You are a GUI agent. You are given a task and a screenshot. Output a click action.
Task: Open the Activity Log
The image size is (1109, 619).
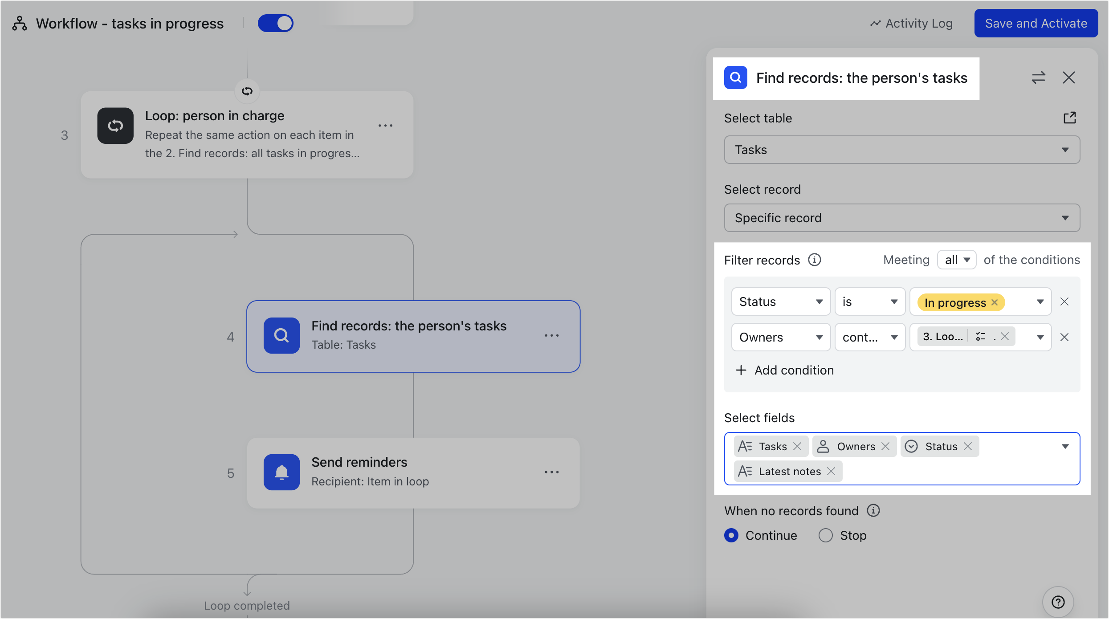click(x=911, y=23)
